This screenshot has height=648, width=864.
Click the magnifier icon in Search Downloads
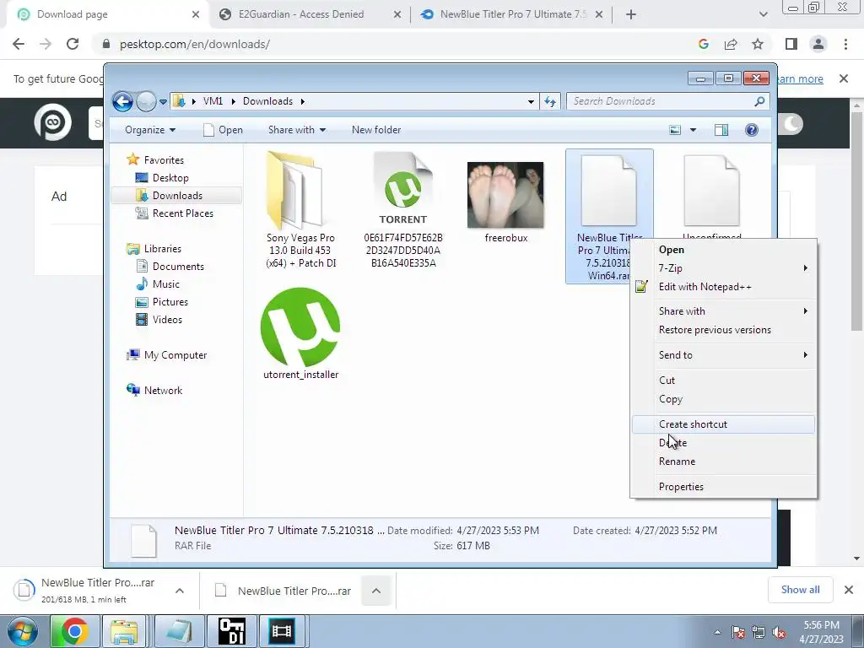click(x=759, y=101)
